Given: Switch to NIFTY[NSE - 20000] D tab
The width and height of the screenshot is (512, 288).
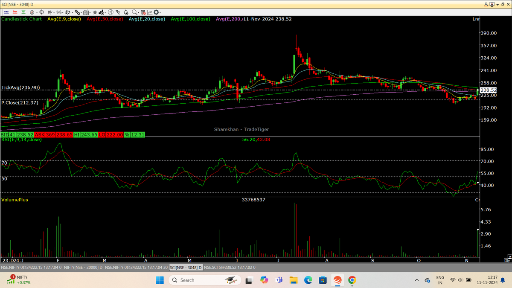Looking at the screenshot, I should pyautogui.click(x=83, y=268).
